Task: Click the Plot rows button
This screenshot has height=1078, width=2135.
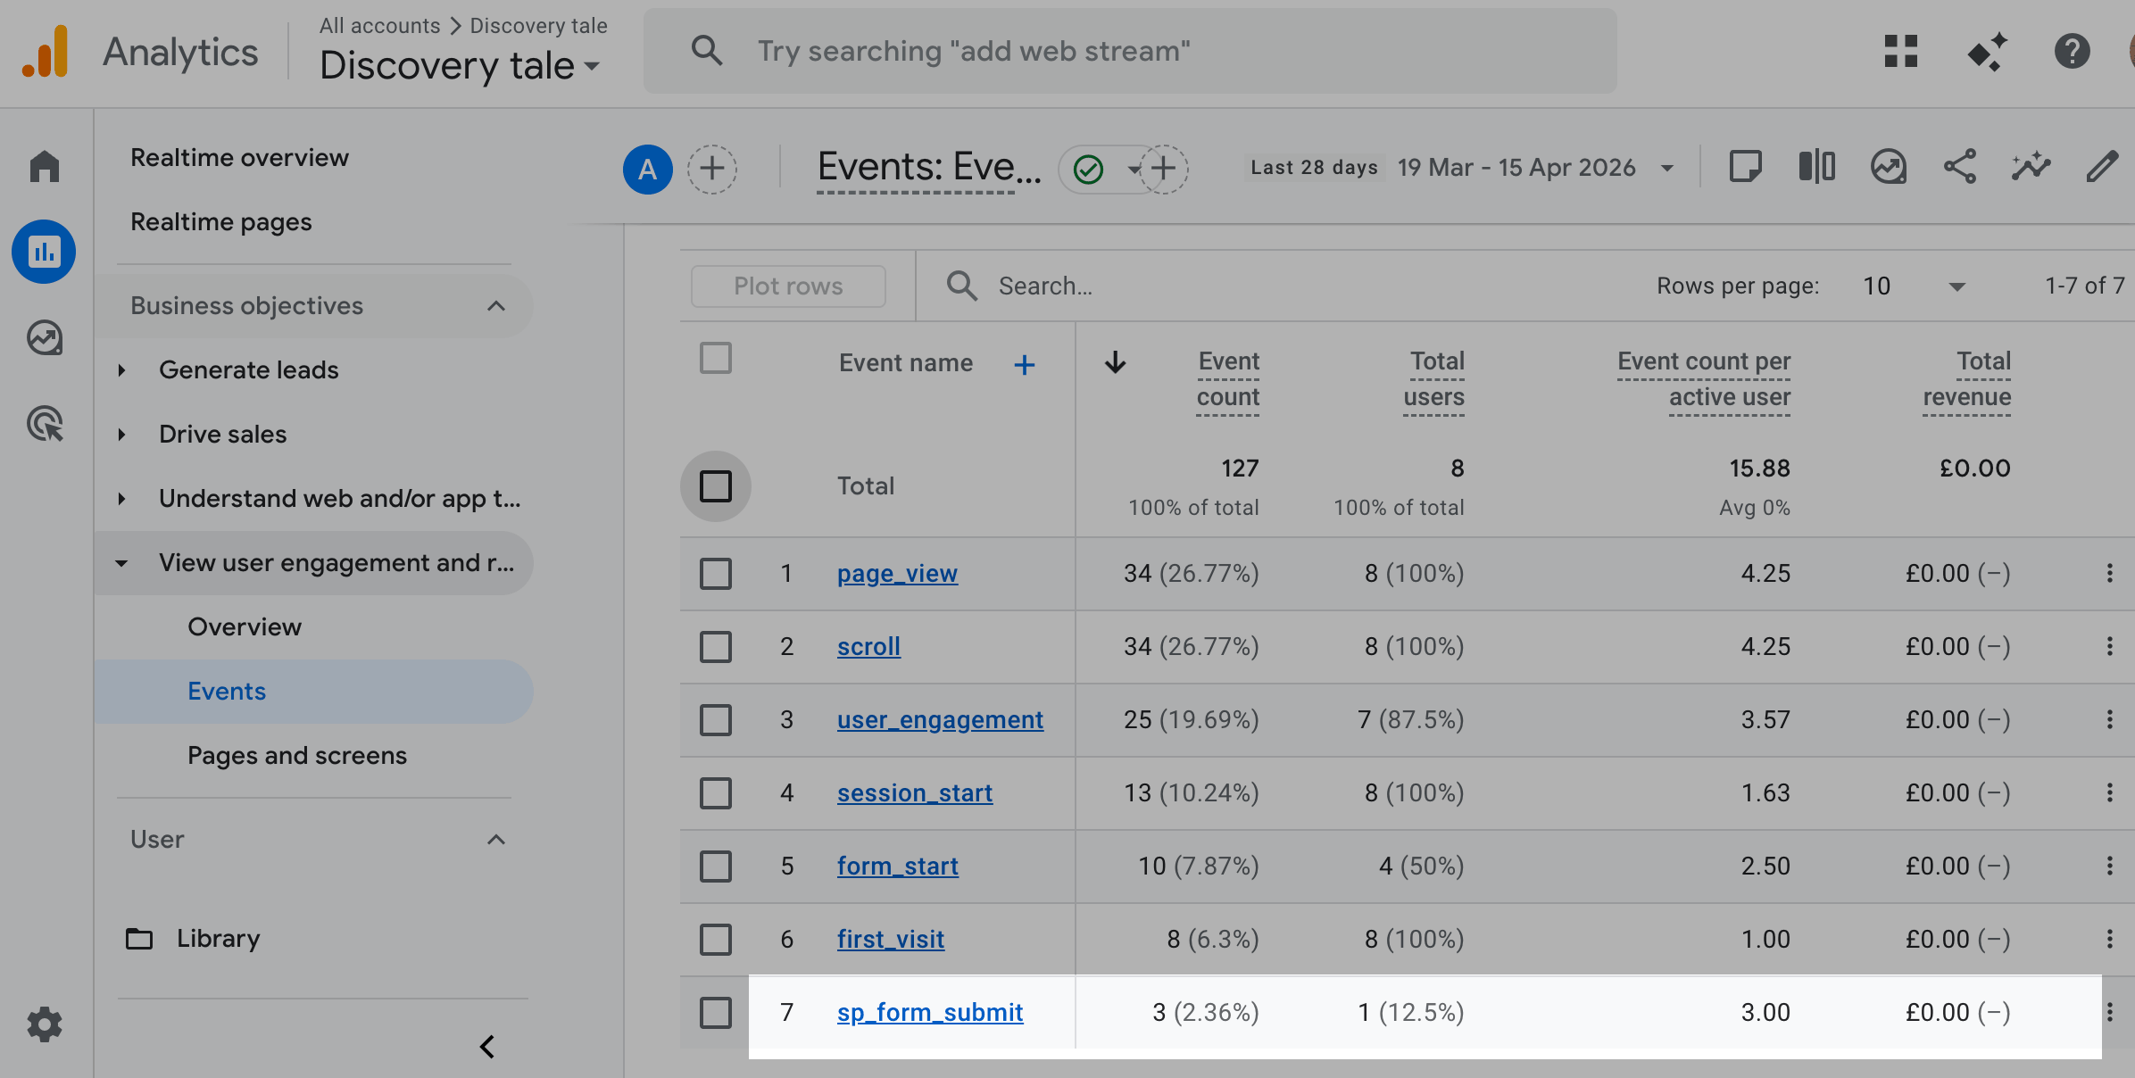Action: [x=788, y=286]
